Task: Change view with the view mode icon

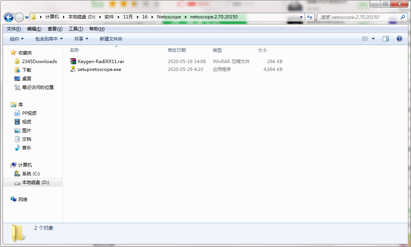Action: pos(365,39)
